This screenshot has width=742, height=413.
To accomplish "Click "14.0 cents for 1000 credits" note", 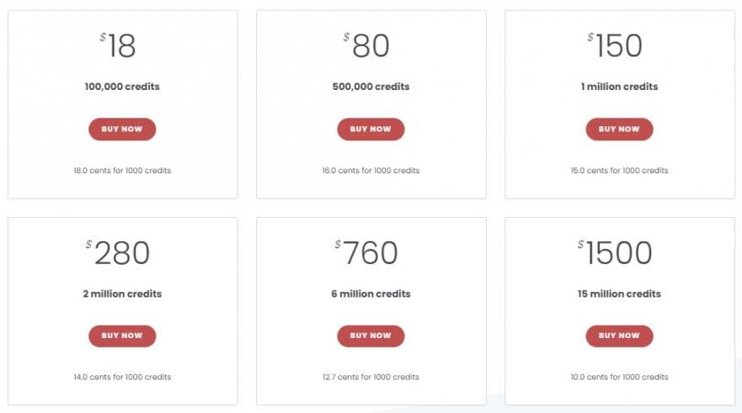I will click(x=122, y=378).
